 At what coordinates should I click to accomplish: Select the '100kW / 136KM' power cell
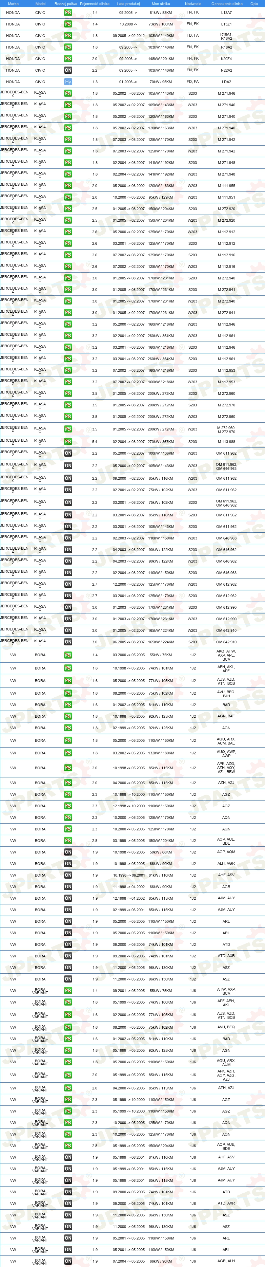pyautogui.click(x=161, y=453)
